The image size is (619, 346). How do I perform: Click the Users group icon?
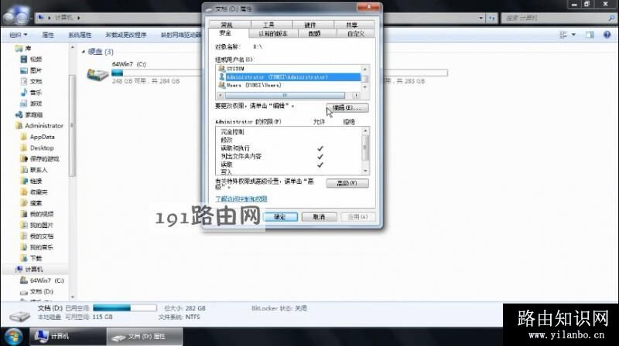pyautogui.click(x=221, y=85)
